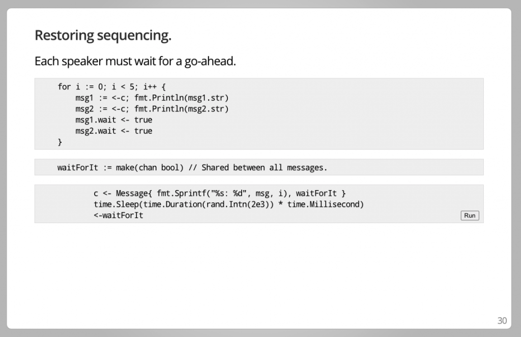The image size is (521, 337).
Task: Click the time.Sleep code line
Action: tap(228, 204)
